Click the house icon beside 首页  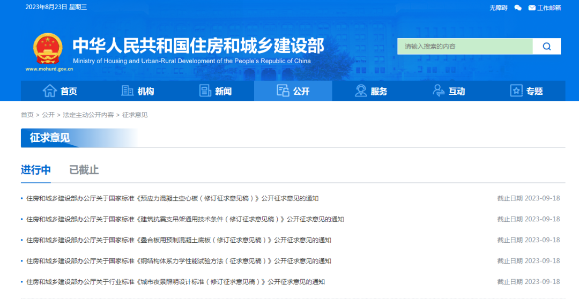point(49,91)
